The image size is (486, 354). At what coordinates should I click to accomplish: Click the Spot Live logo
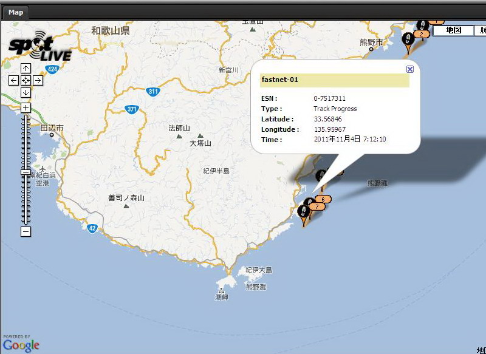39,46
